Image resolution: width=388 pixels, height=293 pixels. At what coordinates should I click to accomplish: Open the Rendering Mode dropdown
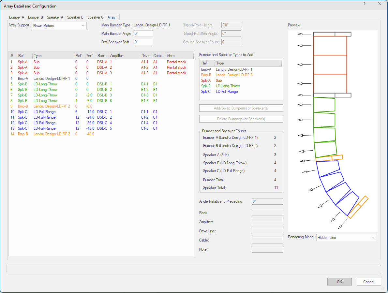346,238
